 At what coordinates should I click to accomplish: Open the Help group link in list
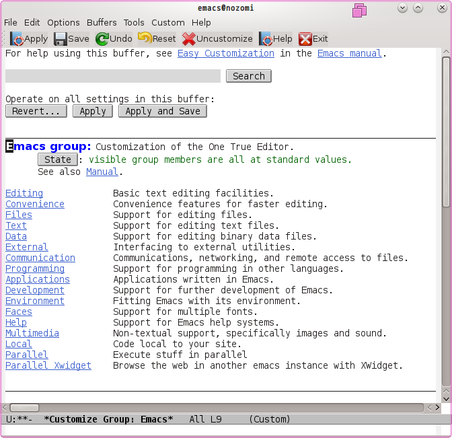[x=16, y=322]
